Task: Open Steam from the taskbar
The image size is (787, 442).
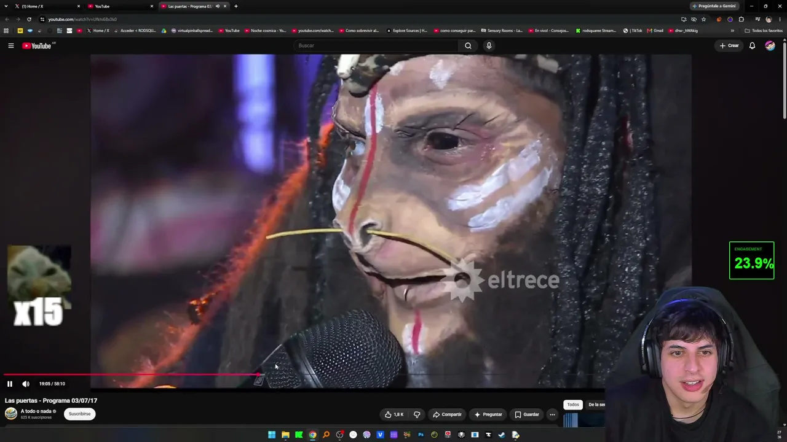Action: coord(502,435)
